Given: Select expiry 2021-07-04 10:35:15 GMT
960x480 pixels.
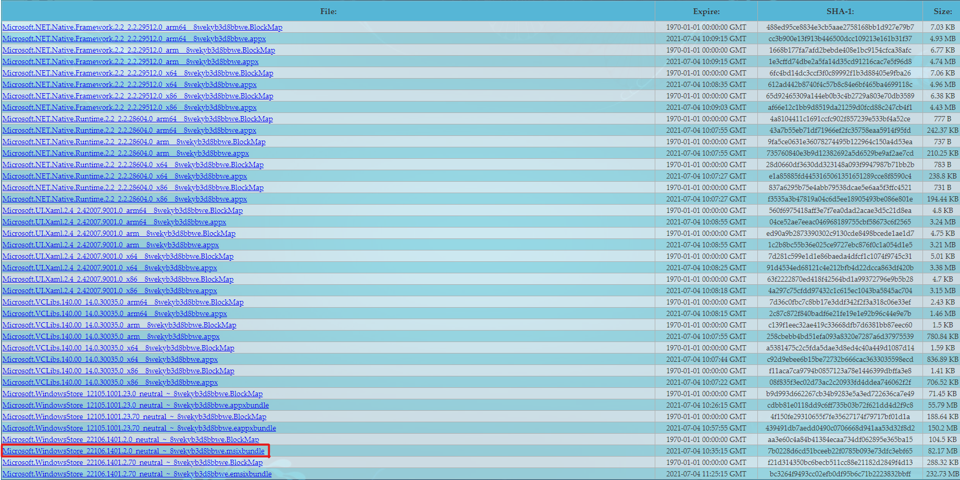Looking at the screenshot, I should click(706, 451).
